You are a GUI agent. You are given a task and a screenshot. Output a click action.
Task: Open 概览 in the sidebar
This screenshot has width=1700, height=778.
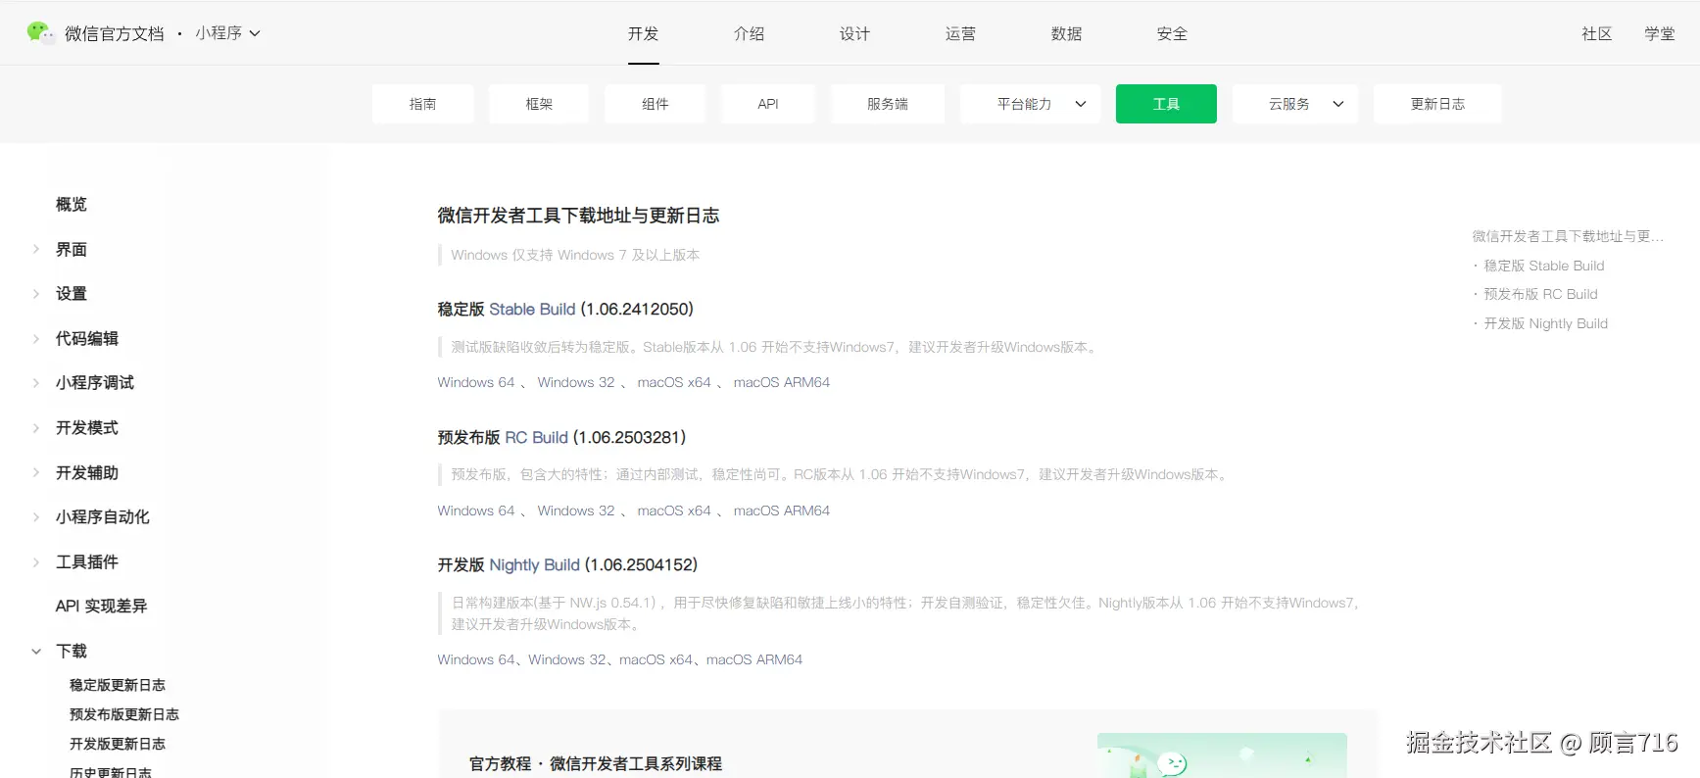72,204
